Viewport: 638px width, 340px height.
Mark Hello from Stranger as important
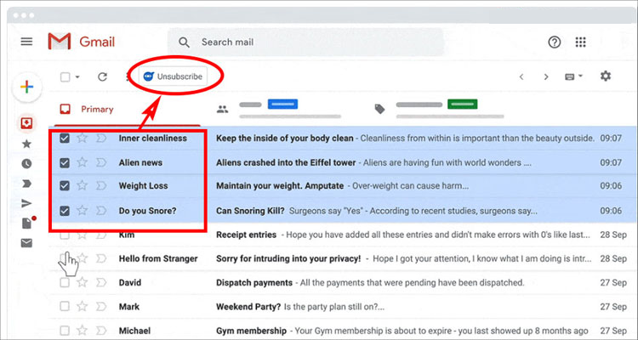click(101, 258)
